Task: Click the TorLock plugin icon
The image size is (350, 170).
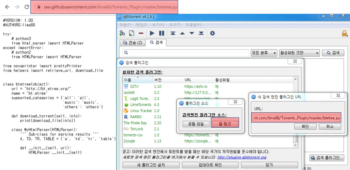Action: tap(126, 129)
